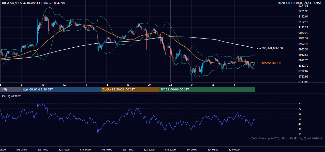Click price axis value 9231.96

[303, 11]
